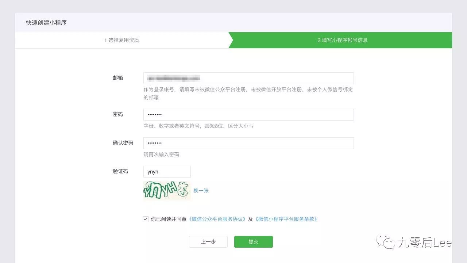
Task: Click the password length hint text
Action: [x=199, y=126]
